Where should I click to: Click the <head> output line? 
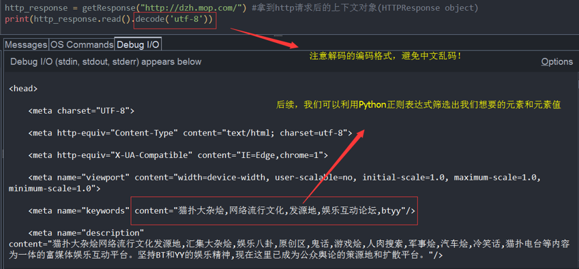click(23, 89)
